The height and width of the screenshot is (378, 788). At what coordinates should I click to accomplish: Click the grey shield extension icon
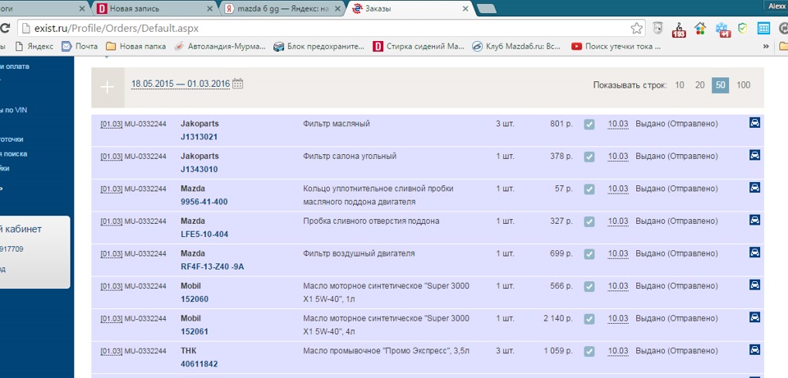point(657,29)
